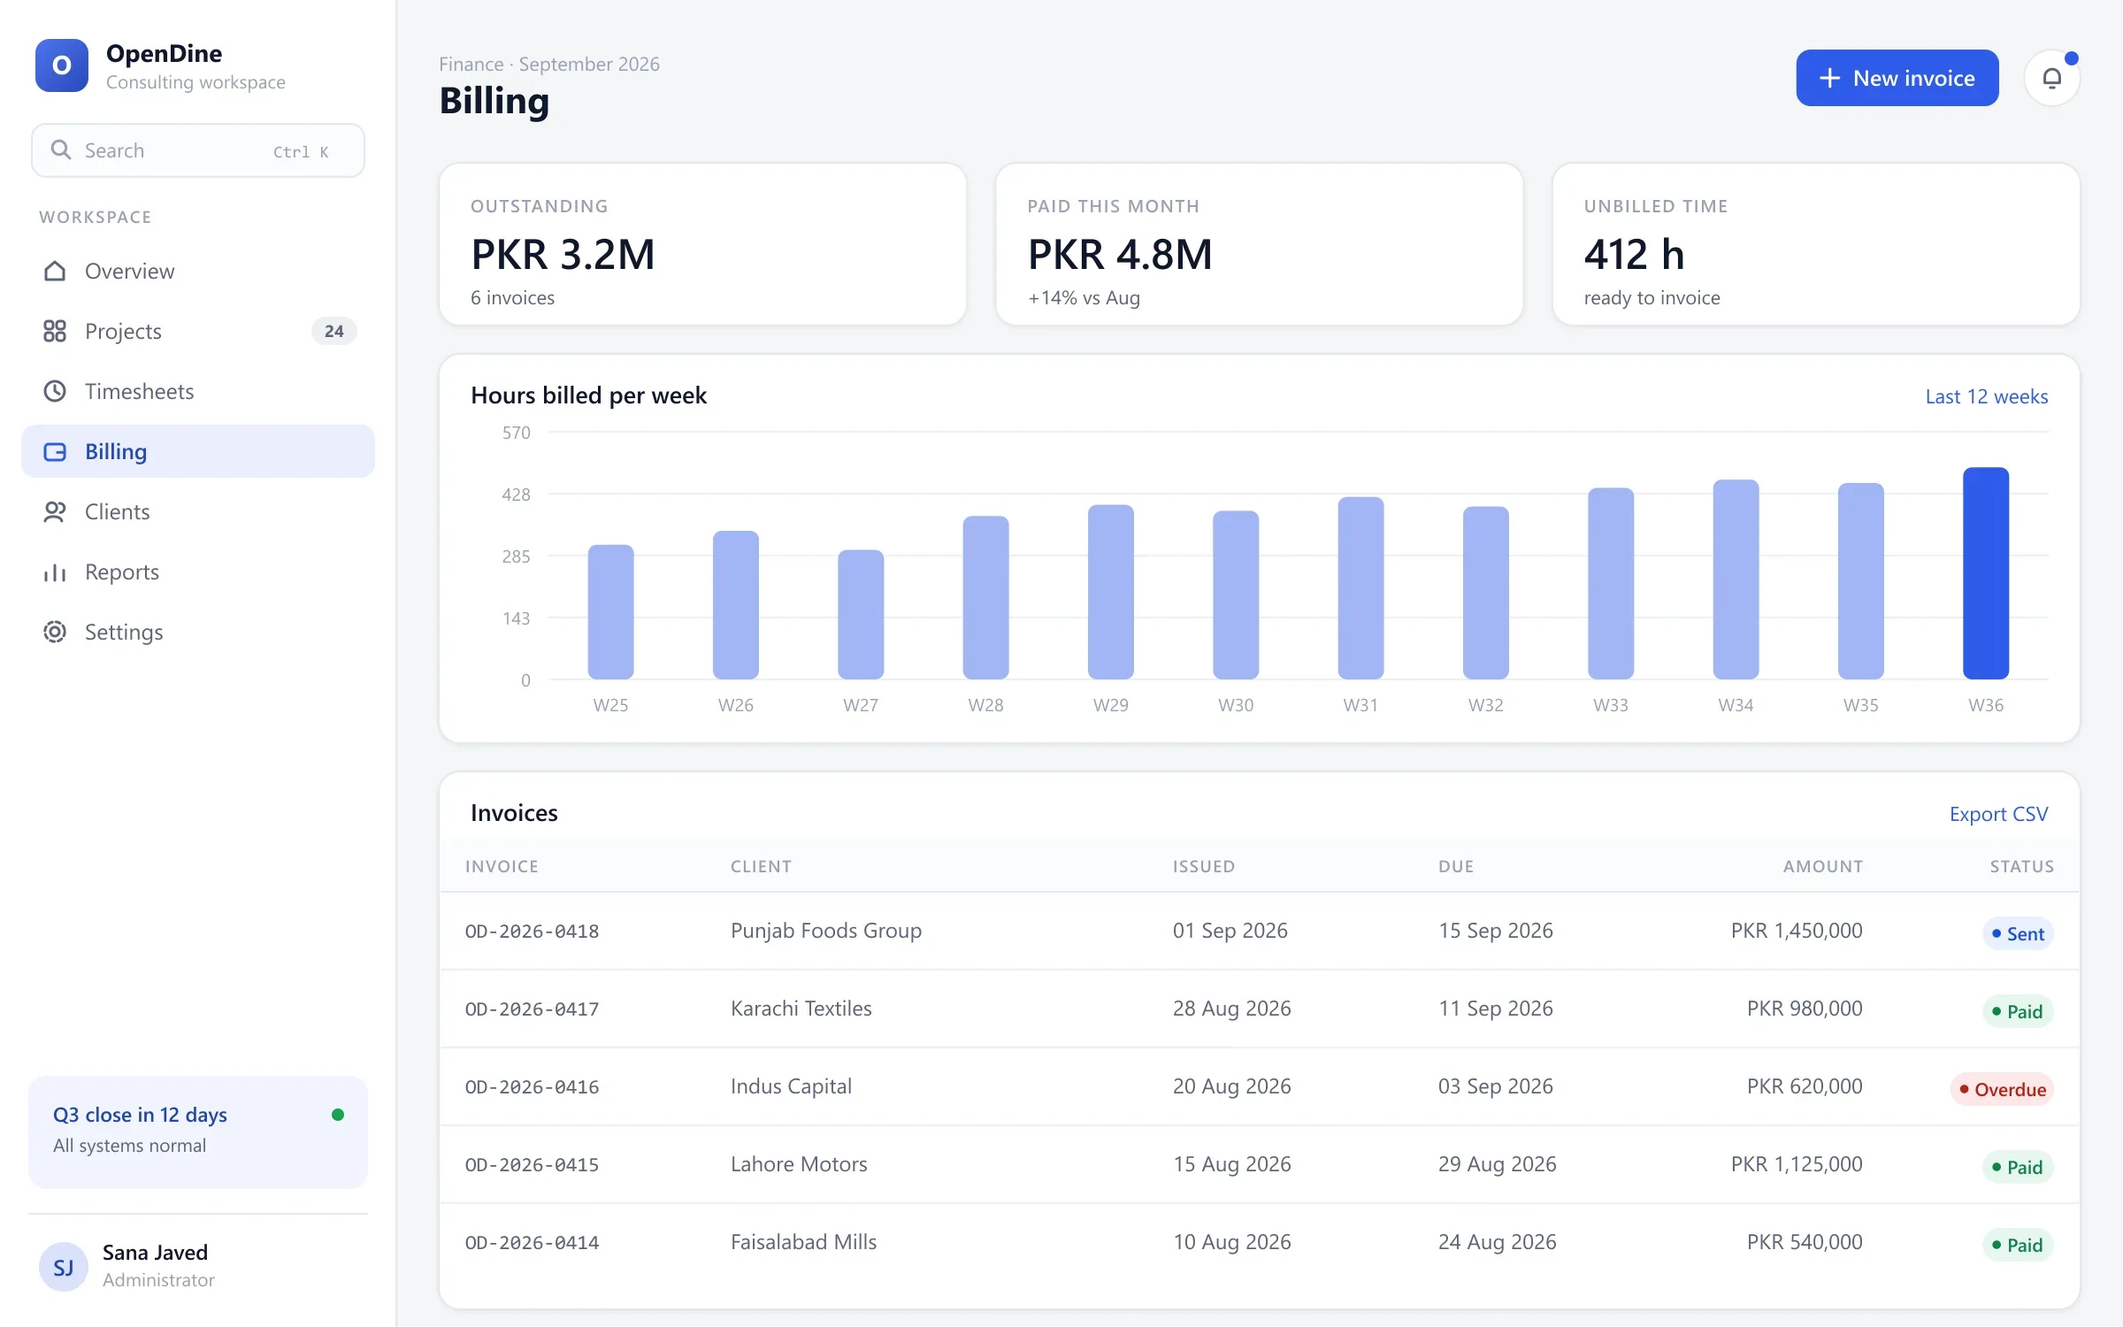
Task: Click the amount PKR 1,450,000
Action: [x=1797, y=931]
